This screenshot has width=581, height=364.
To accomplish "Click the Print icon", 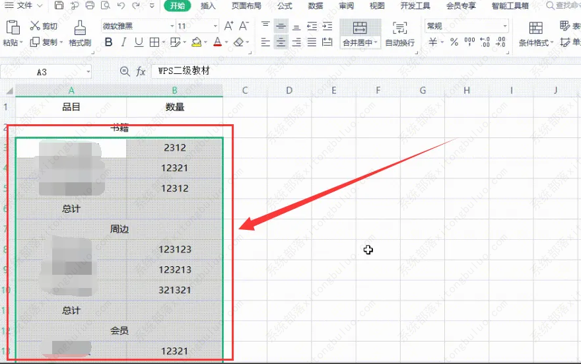I will 90,5.
